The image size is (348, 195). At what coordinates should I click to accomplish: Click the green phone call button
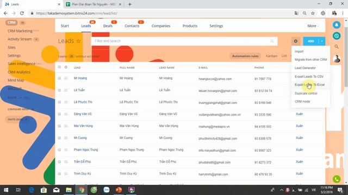point(337,179)
